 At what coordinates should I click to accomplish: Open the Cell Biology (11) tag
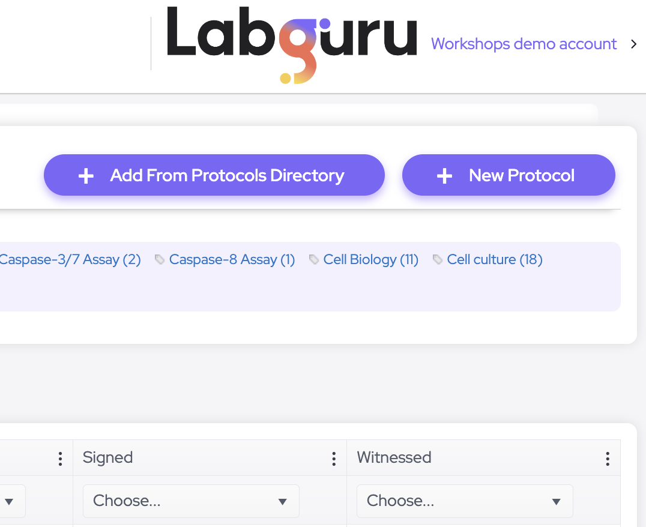370,259
